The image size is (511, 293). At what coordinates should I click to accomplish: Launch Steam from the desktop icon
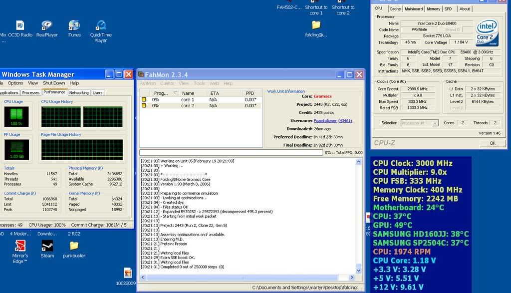(x=47, y=249)
